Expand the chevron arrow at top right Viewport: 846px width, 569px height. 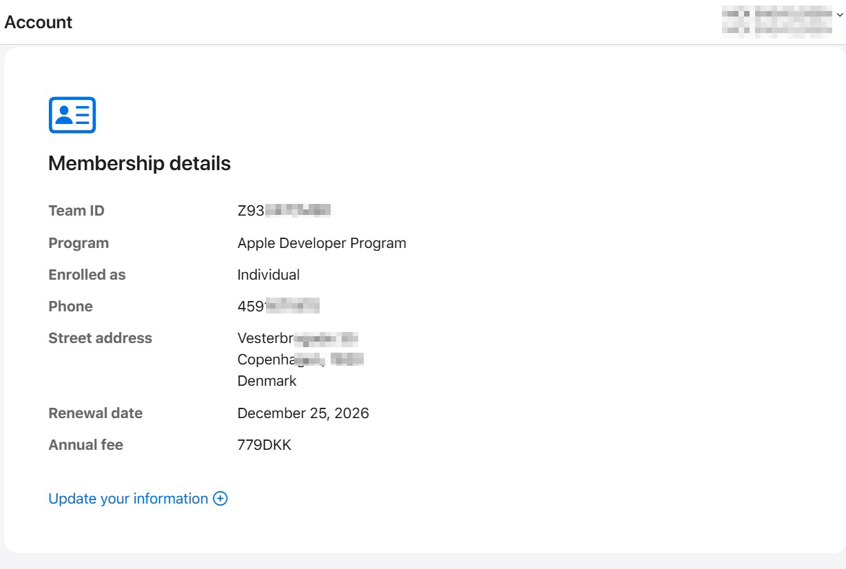pyautogui.click(x=839, y=15)
